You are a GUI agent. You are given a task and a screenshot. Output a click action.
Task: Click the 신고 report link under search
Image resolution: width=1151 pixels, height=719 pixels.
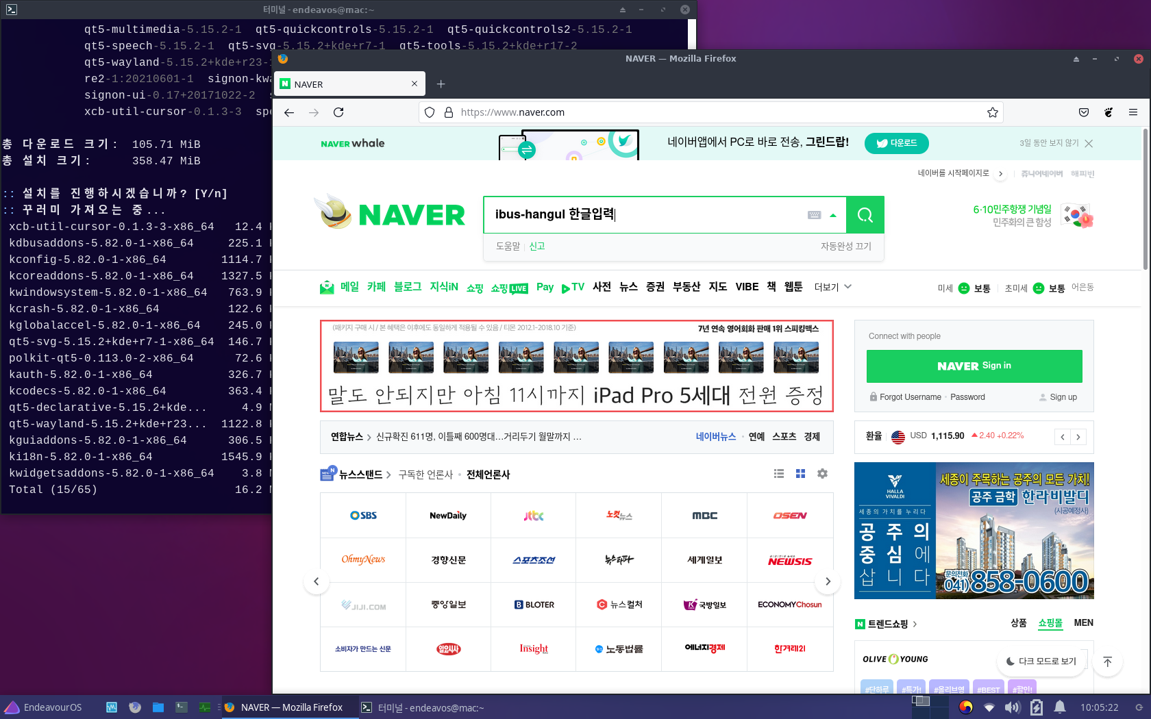(x=537, y=246)
